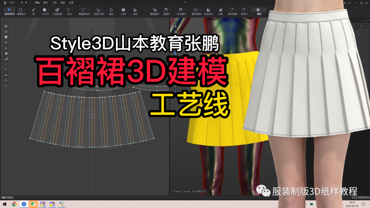This screenshot has width=370, height=208.
Task: Toggle the A annotation display icon
Action: click(6, 48)
